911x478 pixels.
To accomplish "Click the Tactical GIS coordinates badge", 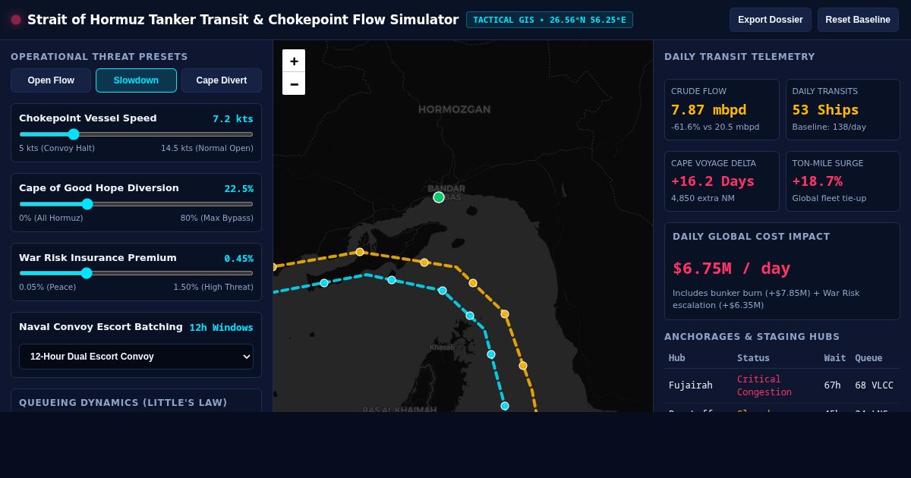I will pyautogui.click(x=550, y=20).
